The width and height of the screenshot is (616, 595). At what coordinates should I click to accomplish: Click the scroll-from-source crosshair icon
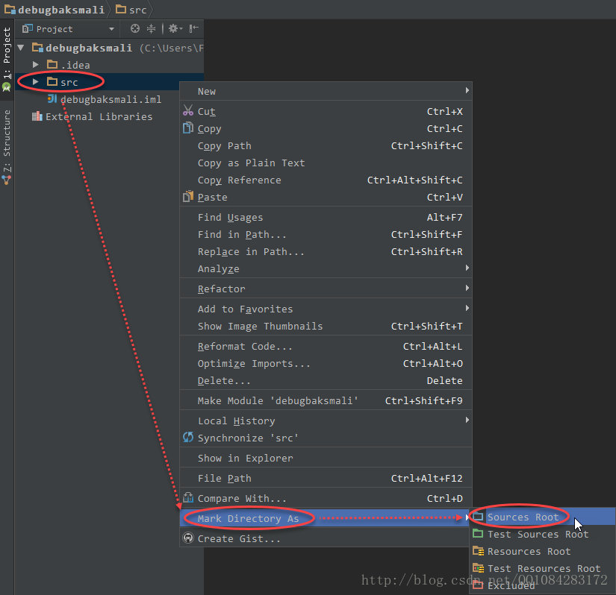click(x=134, y=28)
